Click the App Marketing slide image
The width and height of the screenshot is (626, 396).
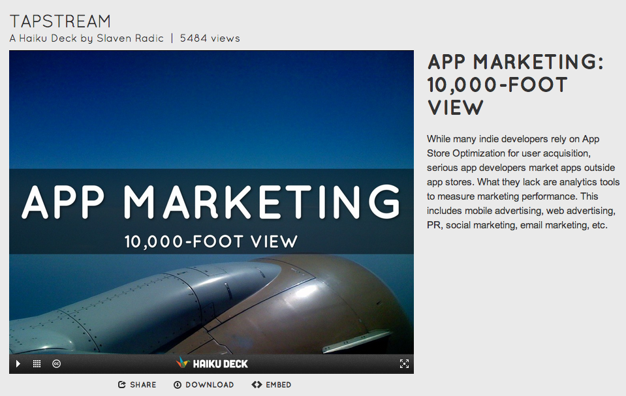[x=211, y=300]
